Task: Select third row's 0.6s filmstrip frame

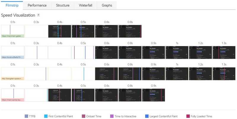Action: (x=107, y=74)
